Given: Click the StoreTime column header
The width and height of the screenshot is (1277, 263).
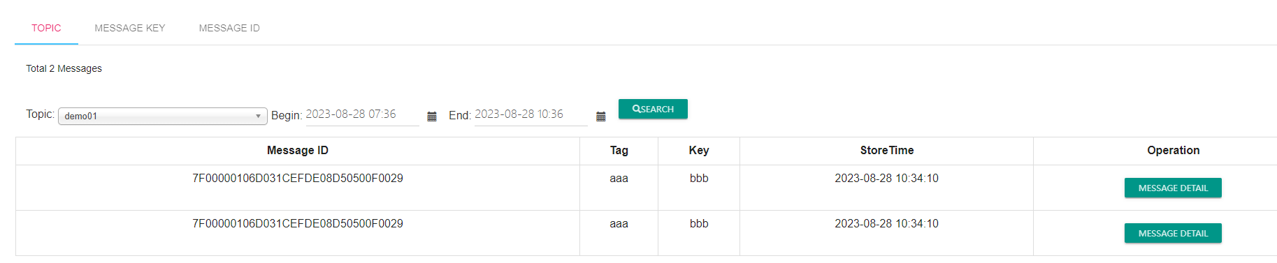Looking at the screenshot, I should pyautogui.click(x=886, y=151).
